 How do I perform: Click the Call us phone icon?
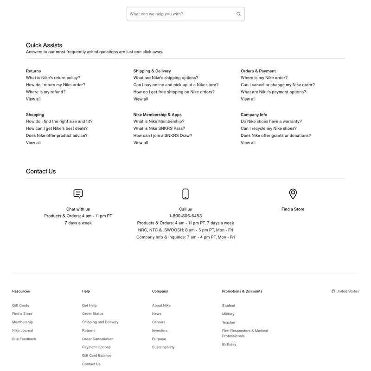(x=185, y=194)
